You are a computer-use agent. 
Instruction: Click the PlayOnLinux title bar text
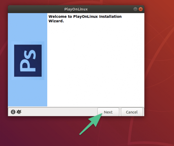[x=76, y=9]
